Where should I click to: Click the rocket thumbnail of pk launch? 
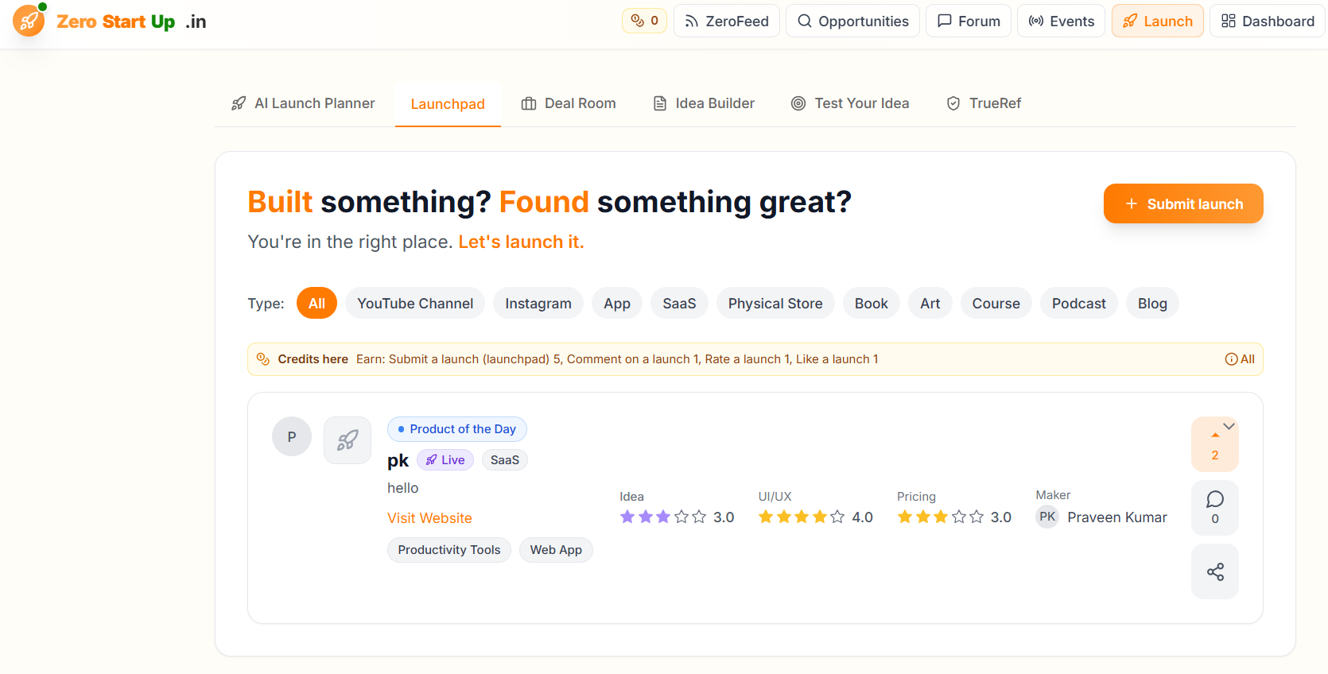coord(348,440)
